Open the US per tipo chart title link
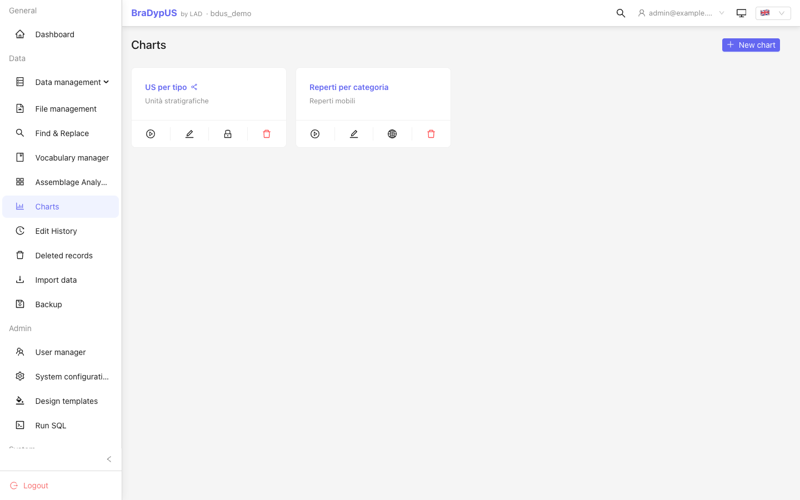800x500 pixels. tap(166, 87)
